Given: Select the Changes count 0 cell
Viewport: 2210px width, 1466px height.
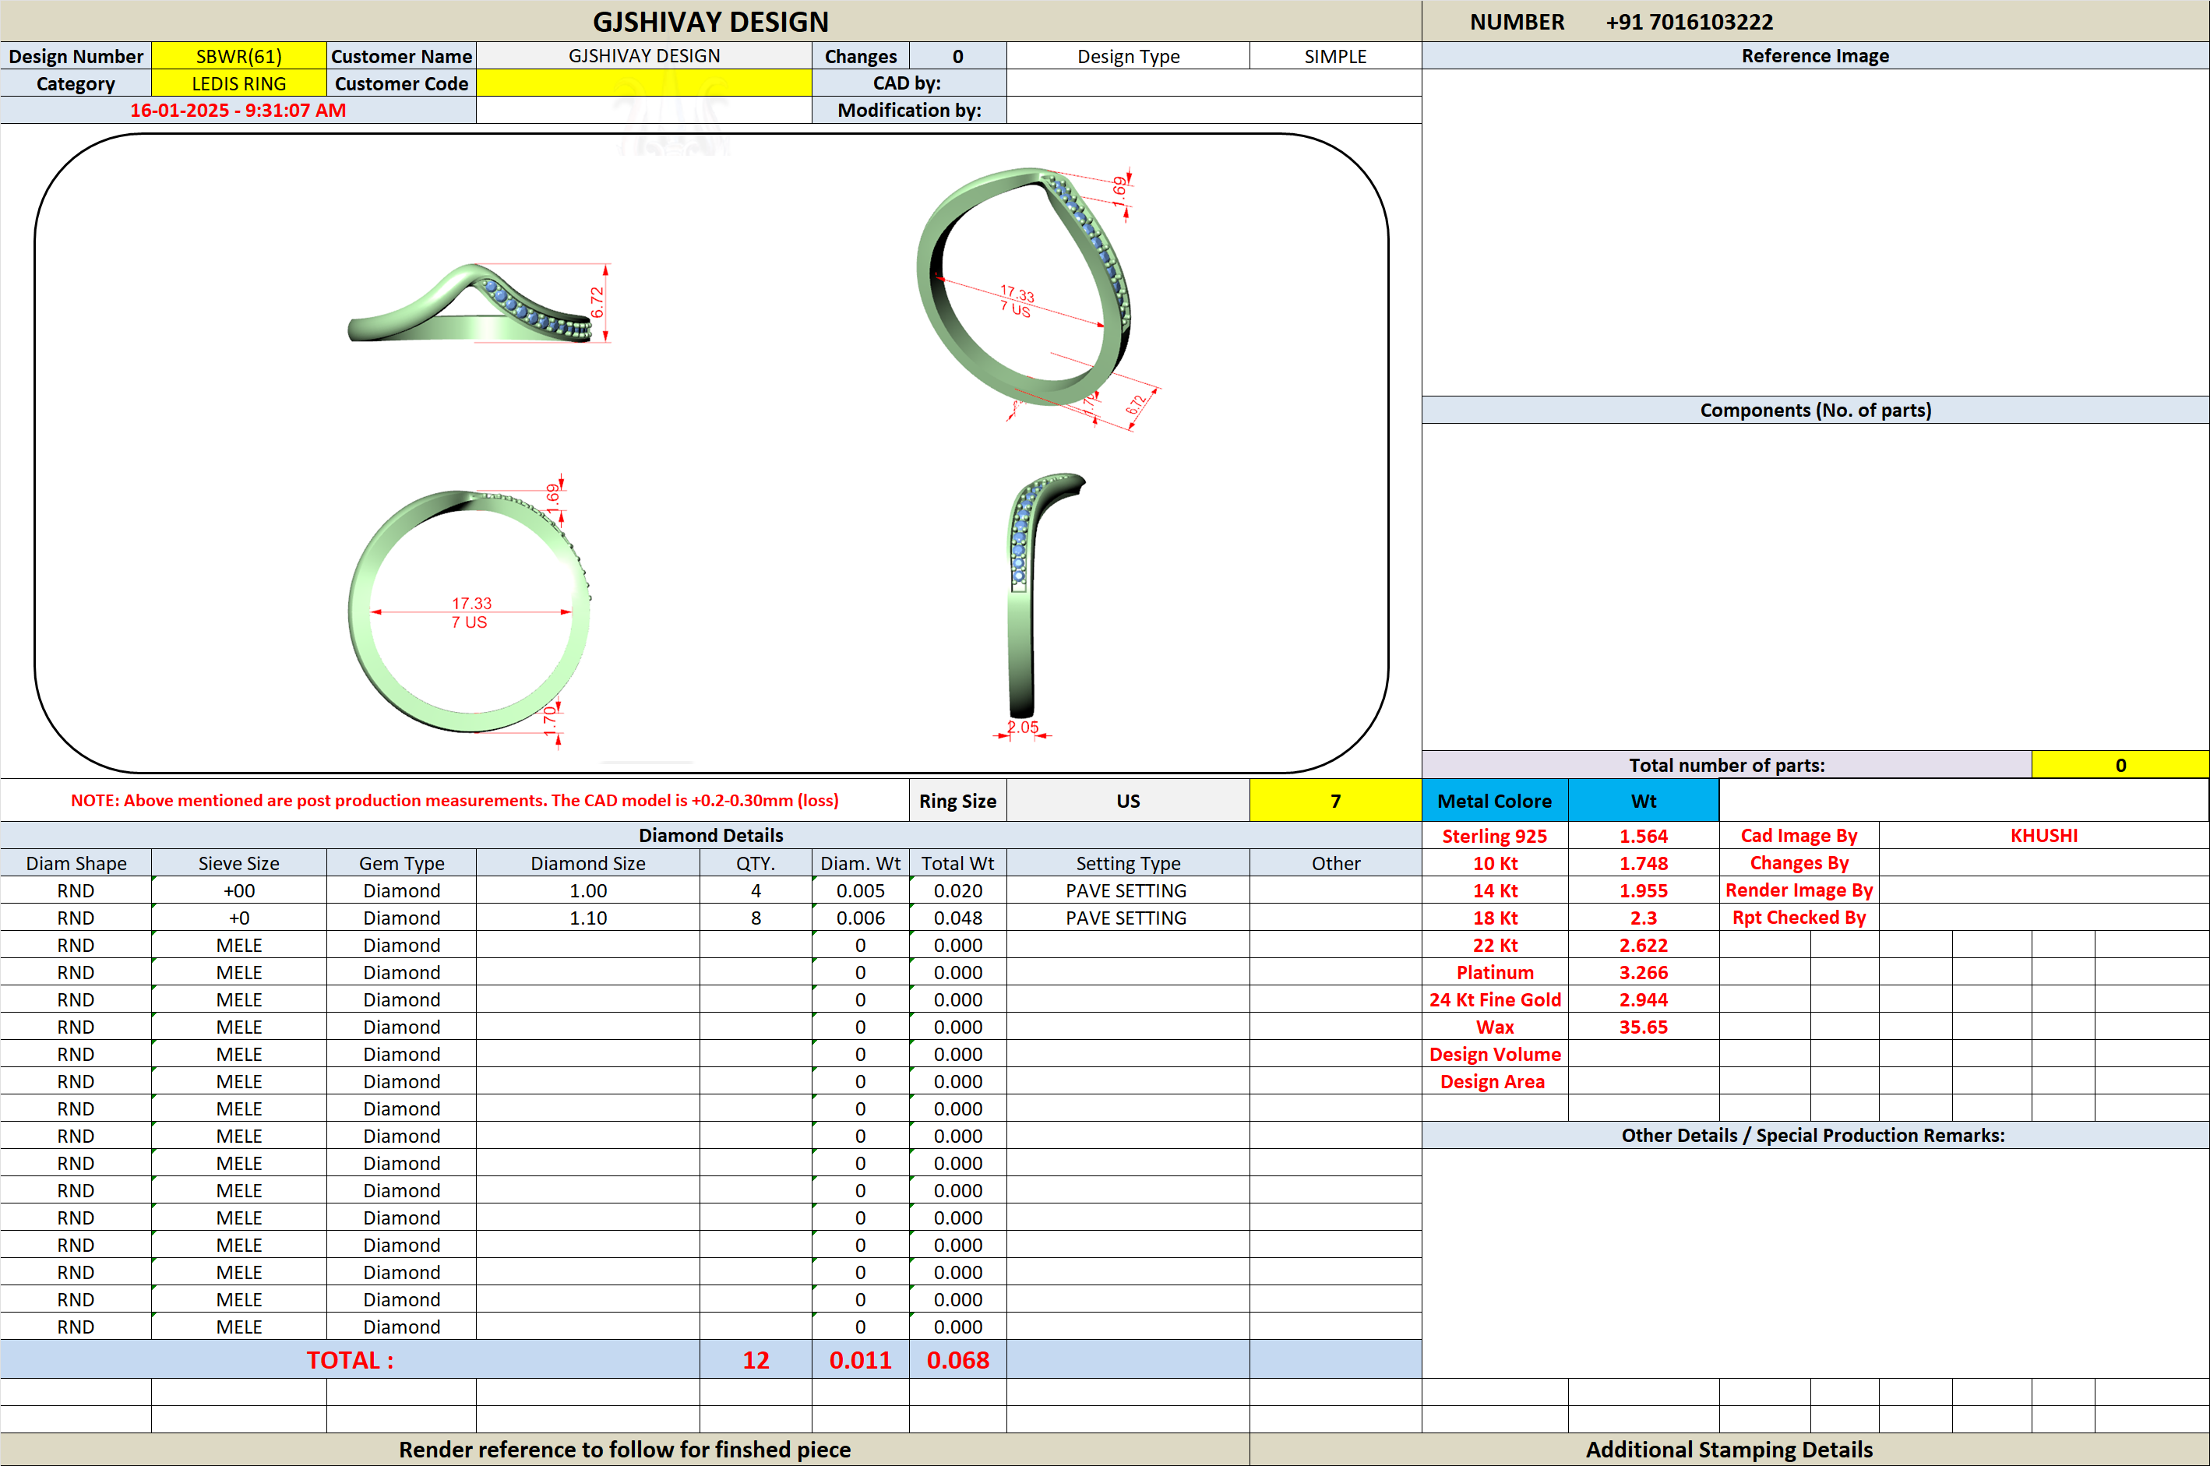Looking at the screenshot, I should pyautogui.click(x=957, y=56).
